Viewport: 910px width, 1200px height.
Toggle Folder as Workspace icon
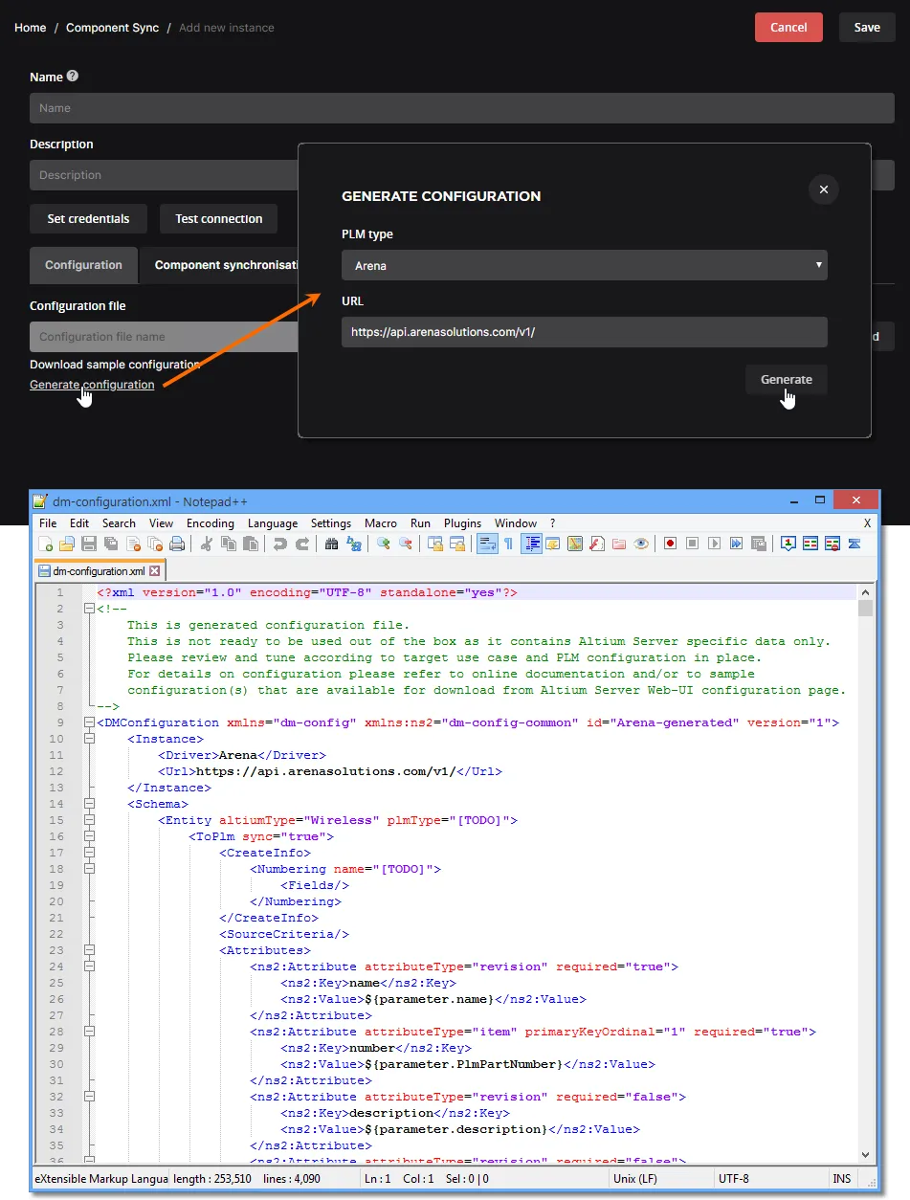[618, 544]
